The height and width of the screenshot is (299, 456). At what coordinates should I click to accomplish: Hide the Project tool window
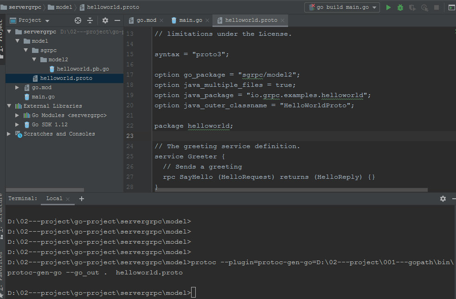[x=117, y=20]
